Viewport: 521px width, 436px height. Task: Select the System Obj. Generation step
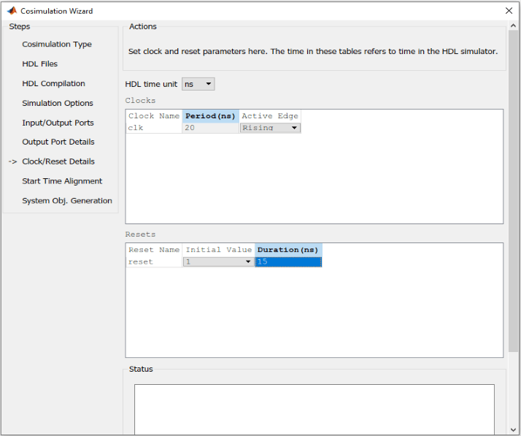[x=67, y=201]
